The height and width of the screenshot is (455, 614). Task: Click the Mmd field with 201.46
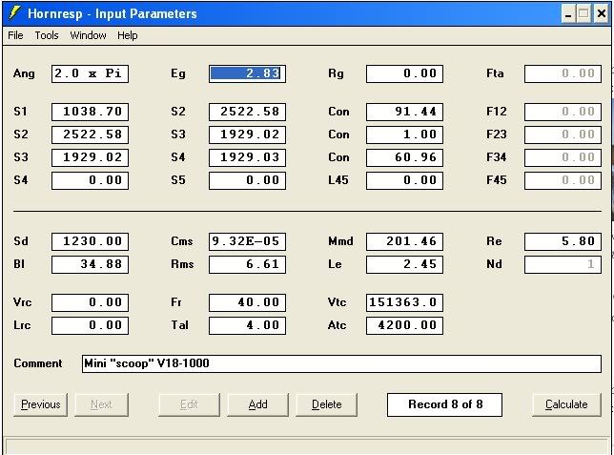[x=404, y=241]
